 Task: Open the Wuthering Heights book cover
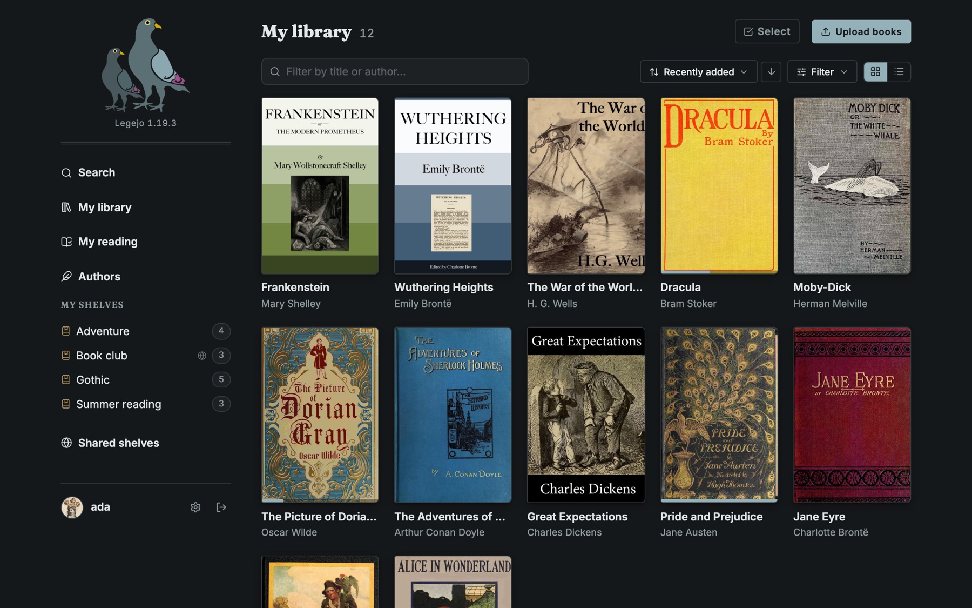click(x=453, y=186)
